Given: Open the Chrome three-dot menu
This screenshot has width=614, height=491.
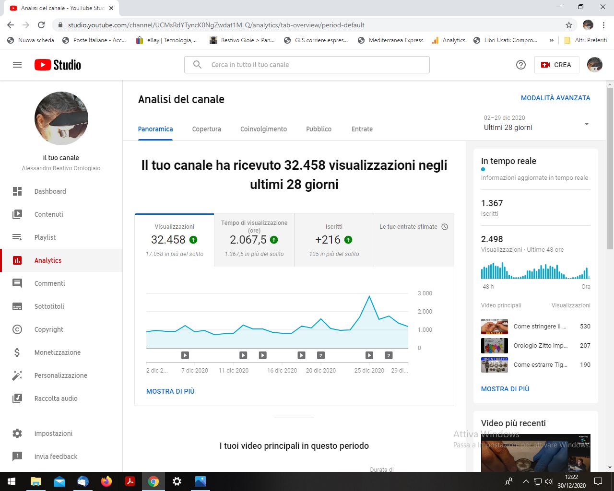Looking at the screenshot, I should click(x=604, y=25).
